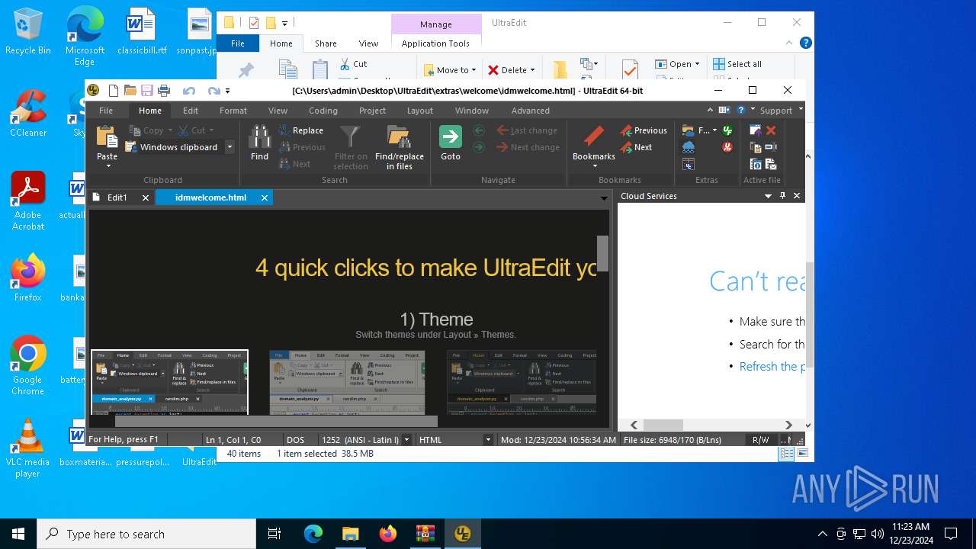Customize the quick access toolbar arrow
Image resolution: width=976 pixels, height=549 pixels.
(227, 91)
